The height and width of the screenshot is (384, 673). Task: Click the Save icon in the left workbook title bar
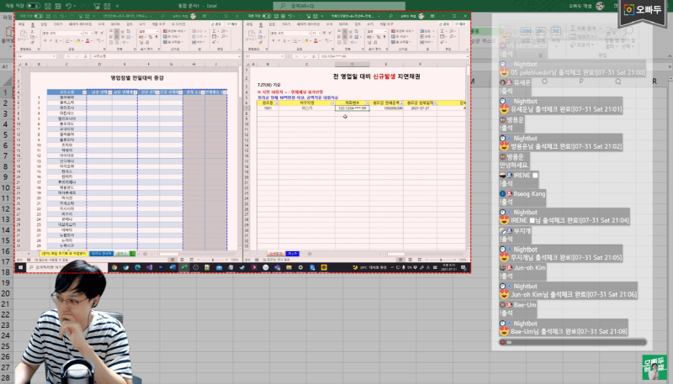click(54, 17)
